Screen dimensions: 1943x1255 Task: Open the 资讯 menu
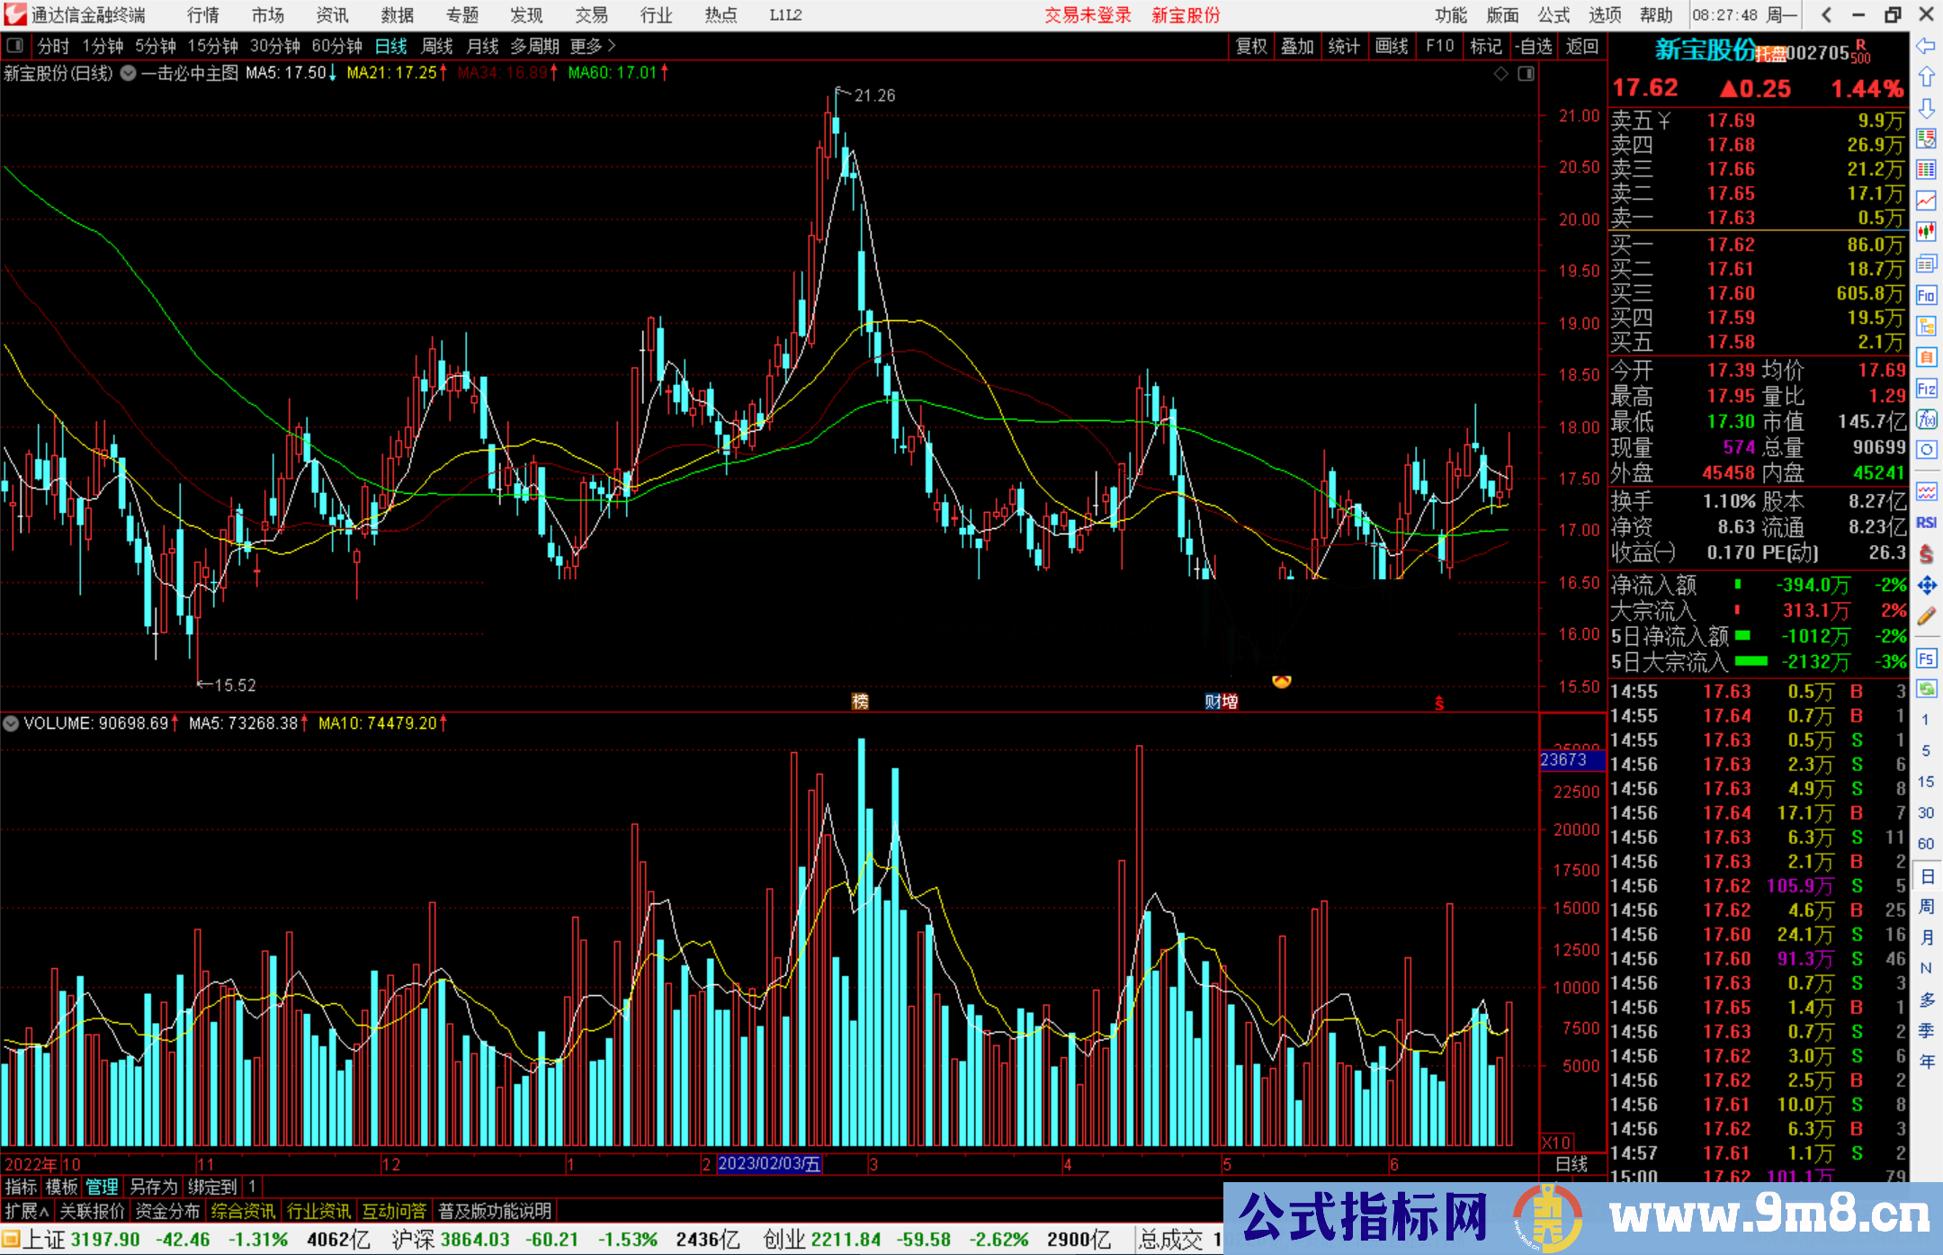(332, 15)
